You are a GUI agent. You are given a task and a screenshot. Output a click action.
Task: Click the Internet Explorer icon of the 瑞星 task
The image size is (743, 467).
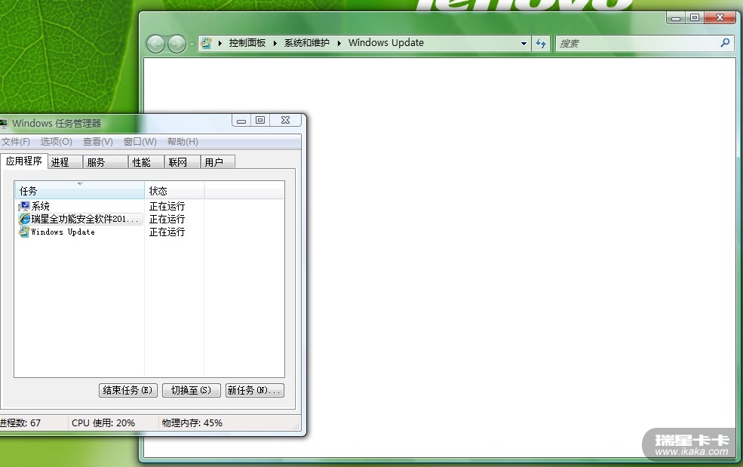click(24, 219)
